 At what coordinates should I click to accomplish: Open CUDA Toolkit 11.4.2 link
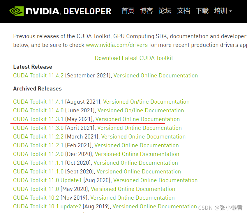pos(38,75)
